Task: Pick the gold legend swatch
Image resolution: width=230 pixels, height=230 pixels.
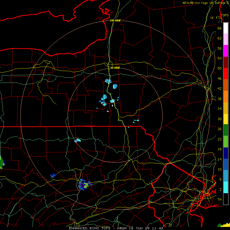Action: pyautogui.click(x=226, y=108)
